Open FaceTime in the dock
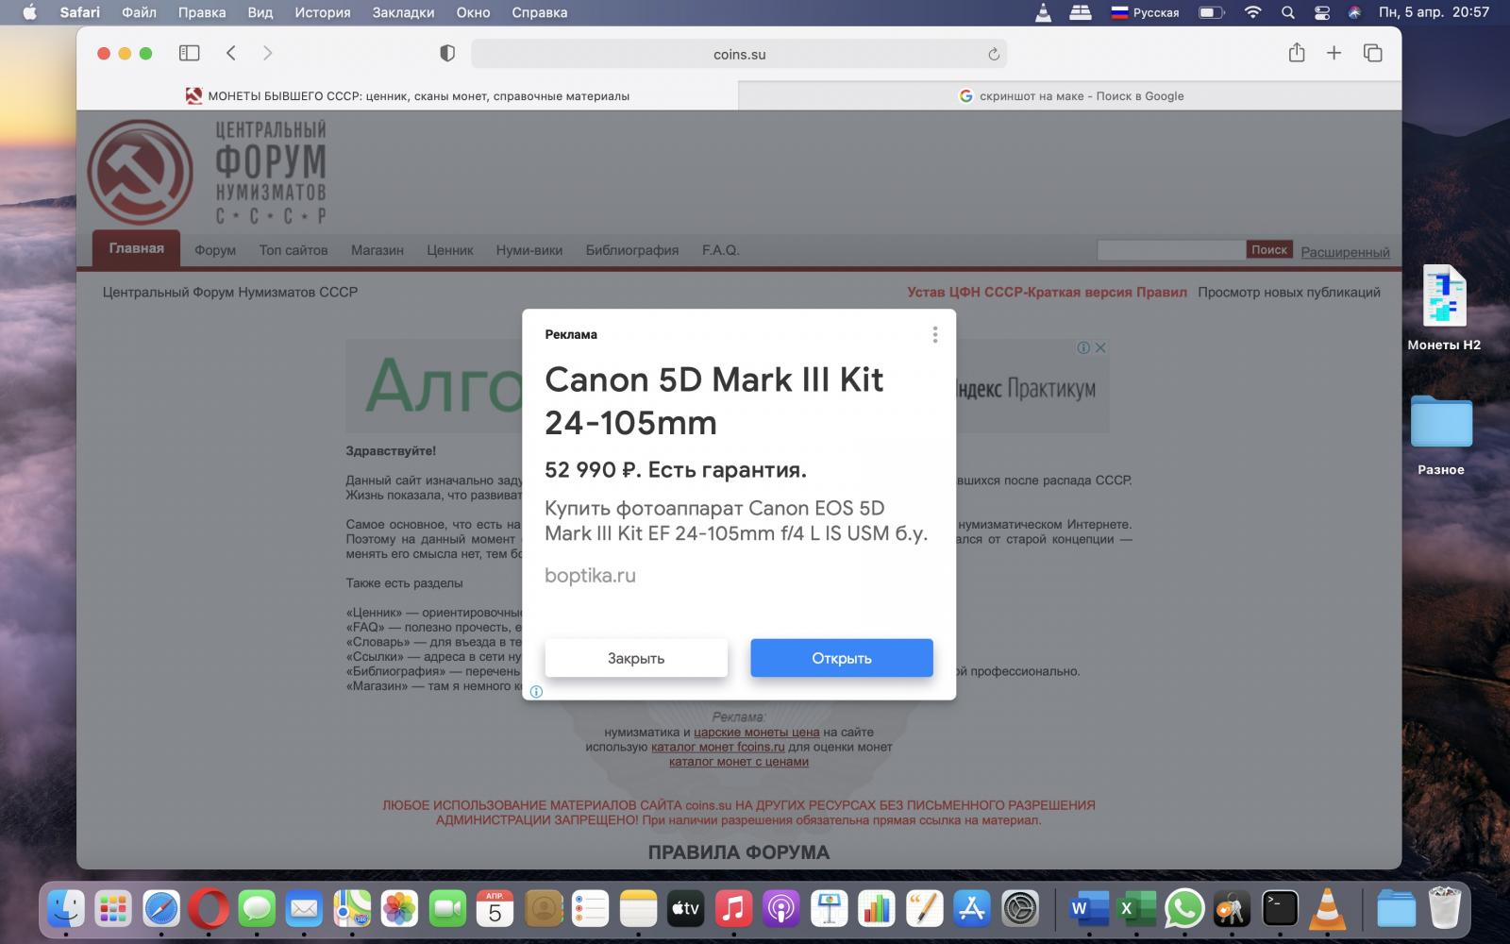This screenshot has width=1510, height=944. tap(447, 909)
